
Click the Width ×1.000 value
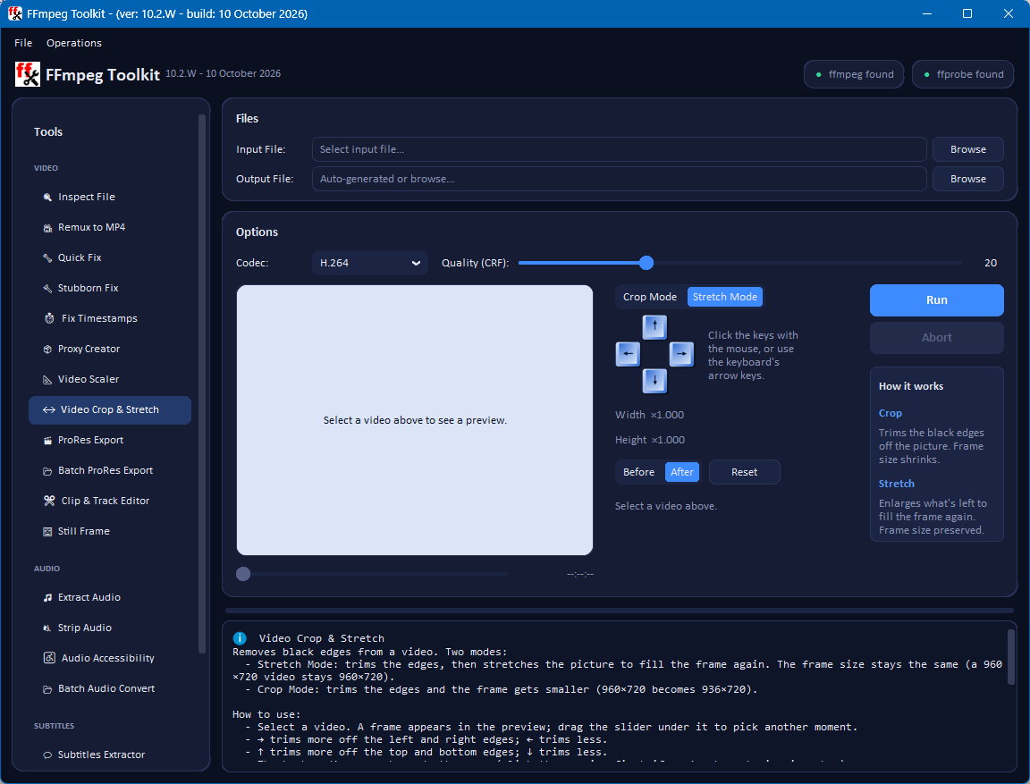[x=667, y=415]
